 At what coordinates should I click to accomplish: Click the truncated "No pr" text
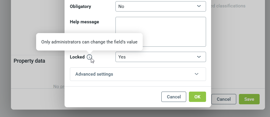[59, 86]
